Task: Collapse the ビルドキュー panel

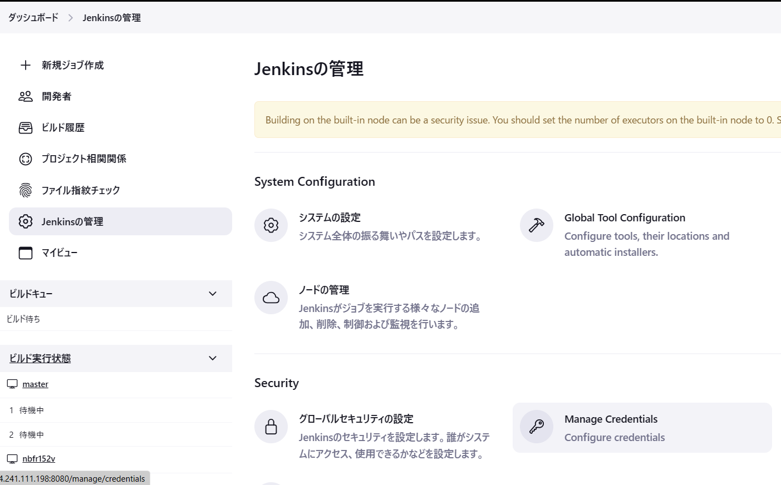Action: point(212,293)
